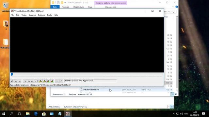Switch to the Вид ribbon tab
209x117 pixels.
tap(90, 7)
